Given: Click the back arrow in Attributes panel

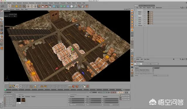Looking at the screenshot, I should tap(174, 59).
